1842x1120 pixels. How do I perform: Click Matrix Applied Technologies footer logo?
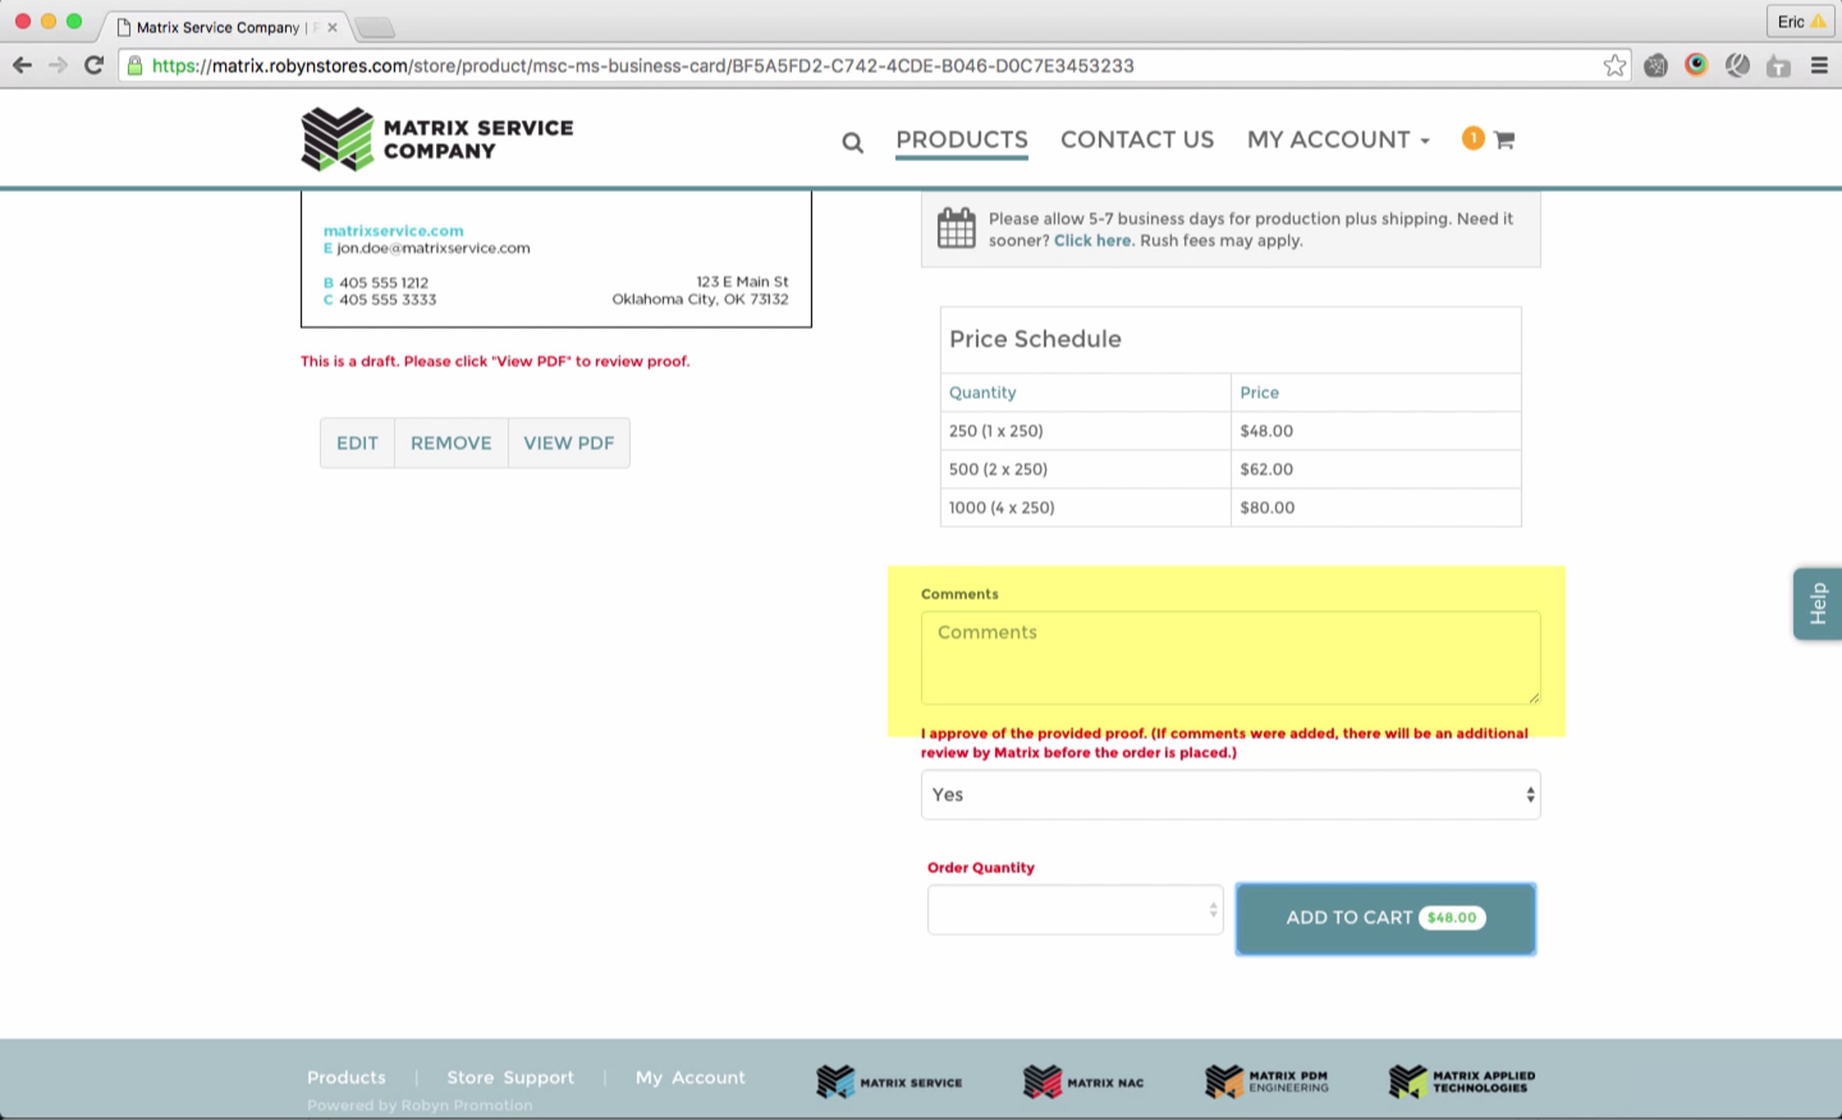1462,1082
